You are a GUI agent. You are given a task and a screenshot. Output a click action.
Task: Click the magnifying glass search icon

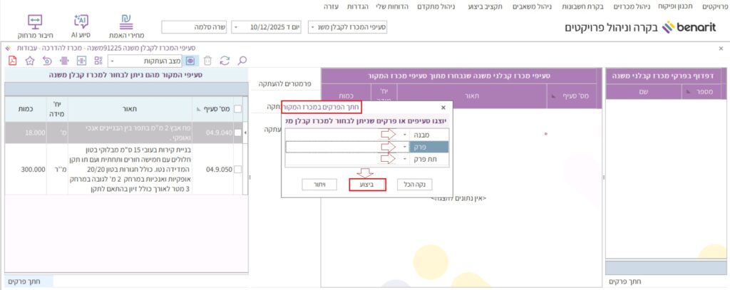(x=242, y=61)
